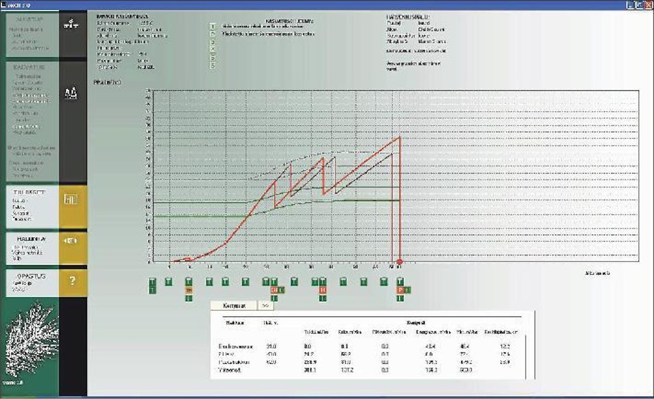Click the orange TH marker below the chart
Viewport: 654px width, 399px height.
[x=189, y=290]
